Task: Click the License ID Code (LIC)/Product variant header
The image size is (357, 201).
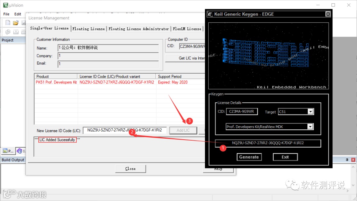Action: pyautogui.click(x=117, y=76)
